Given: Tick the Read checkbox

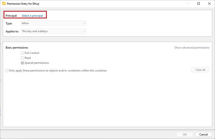Looking at the screenshot, I should pos(22,58).
